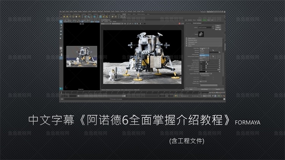Collapse the Arnold section in attributes
This screenshot has height=160, width=285.
[204, 46]
